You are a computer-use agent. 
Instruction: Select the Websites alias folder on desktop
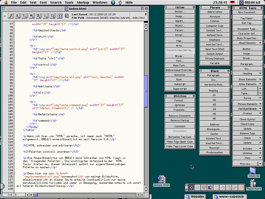253,171
